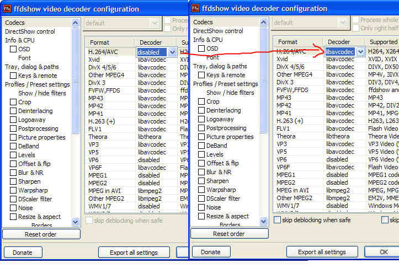Click sidebar scrollbar thumb in right window

point(263,80)
